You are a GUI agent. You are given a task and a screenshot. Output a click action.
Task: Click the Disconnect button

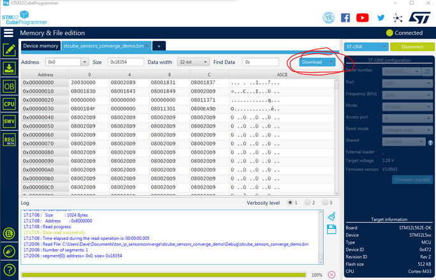click(412, 47)
